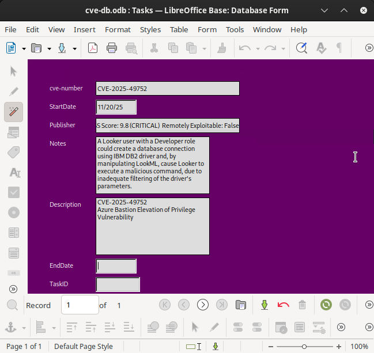Expand the Open file dropdown arrow

click(x=49, y=49)
